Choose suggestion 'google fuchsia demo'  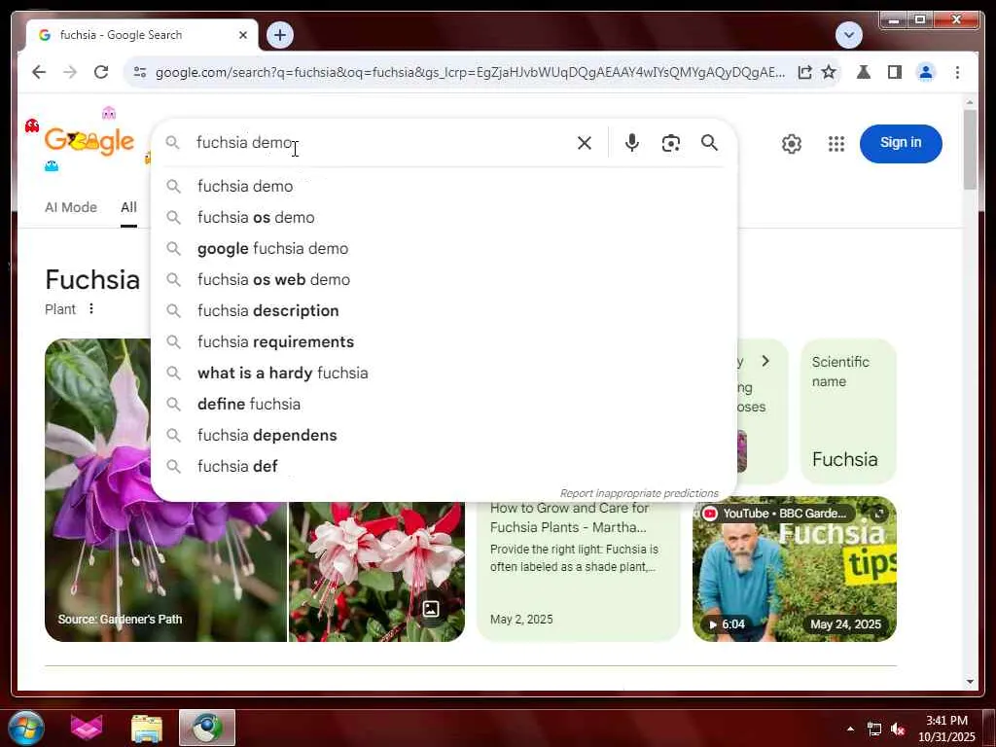444,248
